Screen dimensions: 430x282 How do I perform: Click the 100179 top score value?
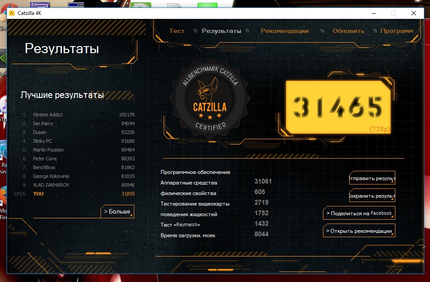click(127, 115)
